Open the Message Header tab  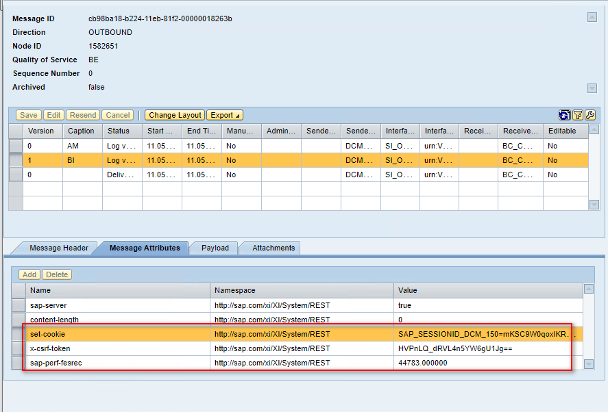coord(59,248)
